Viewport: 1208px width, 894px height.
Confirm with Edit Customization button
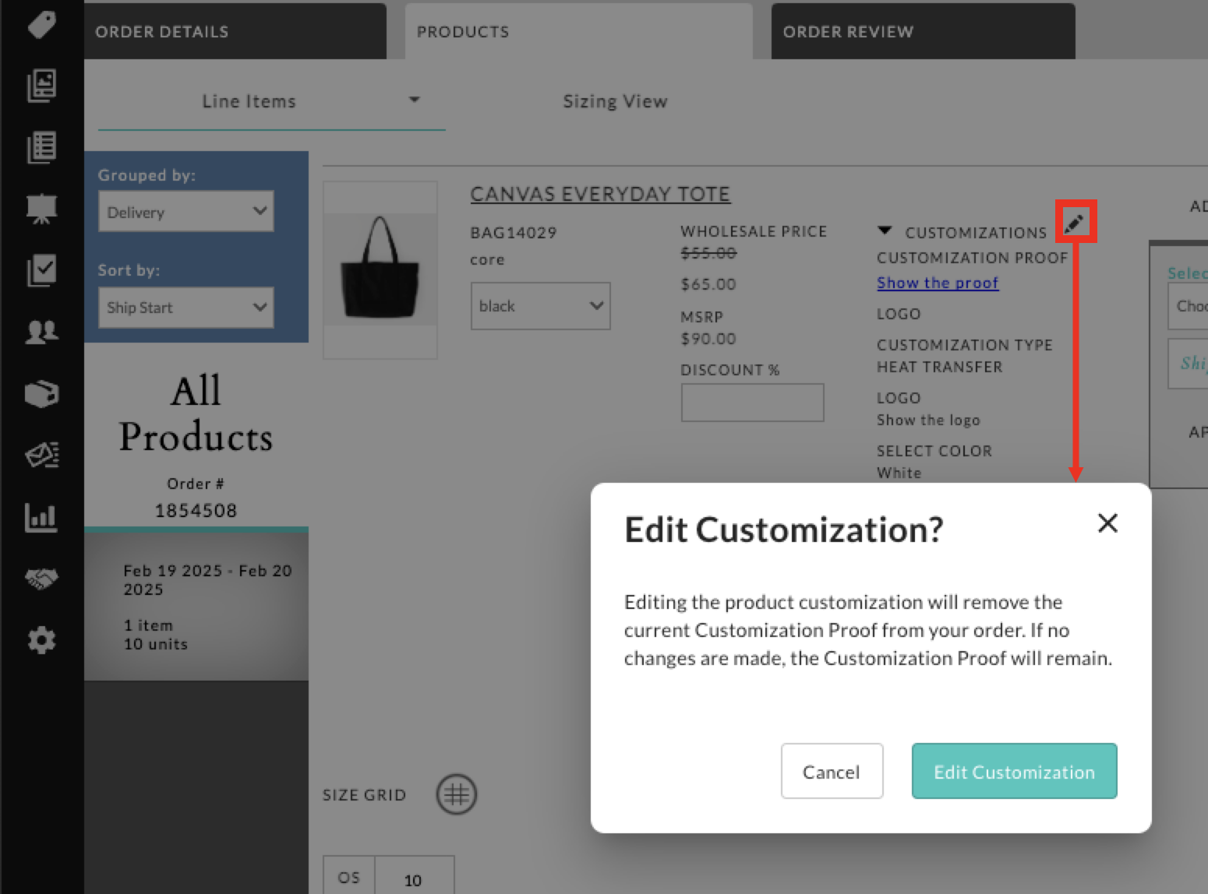(x=1014, y=772)
